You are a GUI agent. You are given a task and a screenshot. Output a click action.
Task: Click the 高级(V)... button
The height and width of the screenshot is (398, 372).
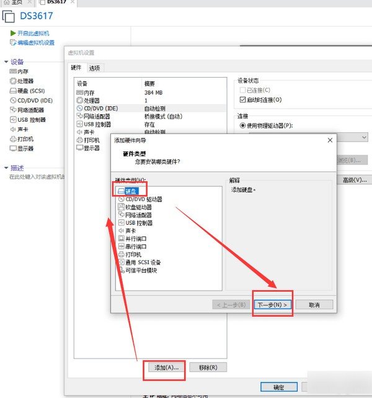click(x=355, y=180)
